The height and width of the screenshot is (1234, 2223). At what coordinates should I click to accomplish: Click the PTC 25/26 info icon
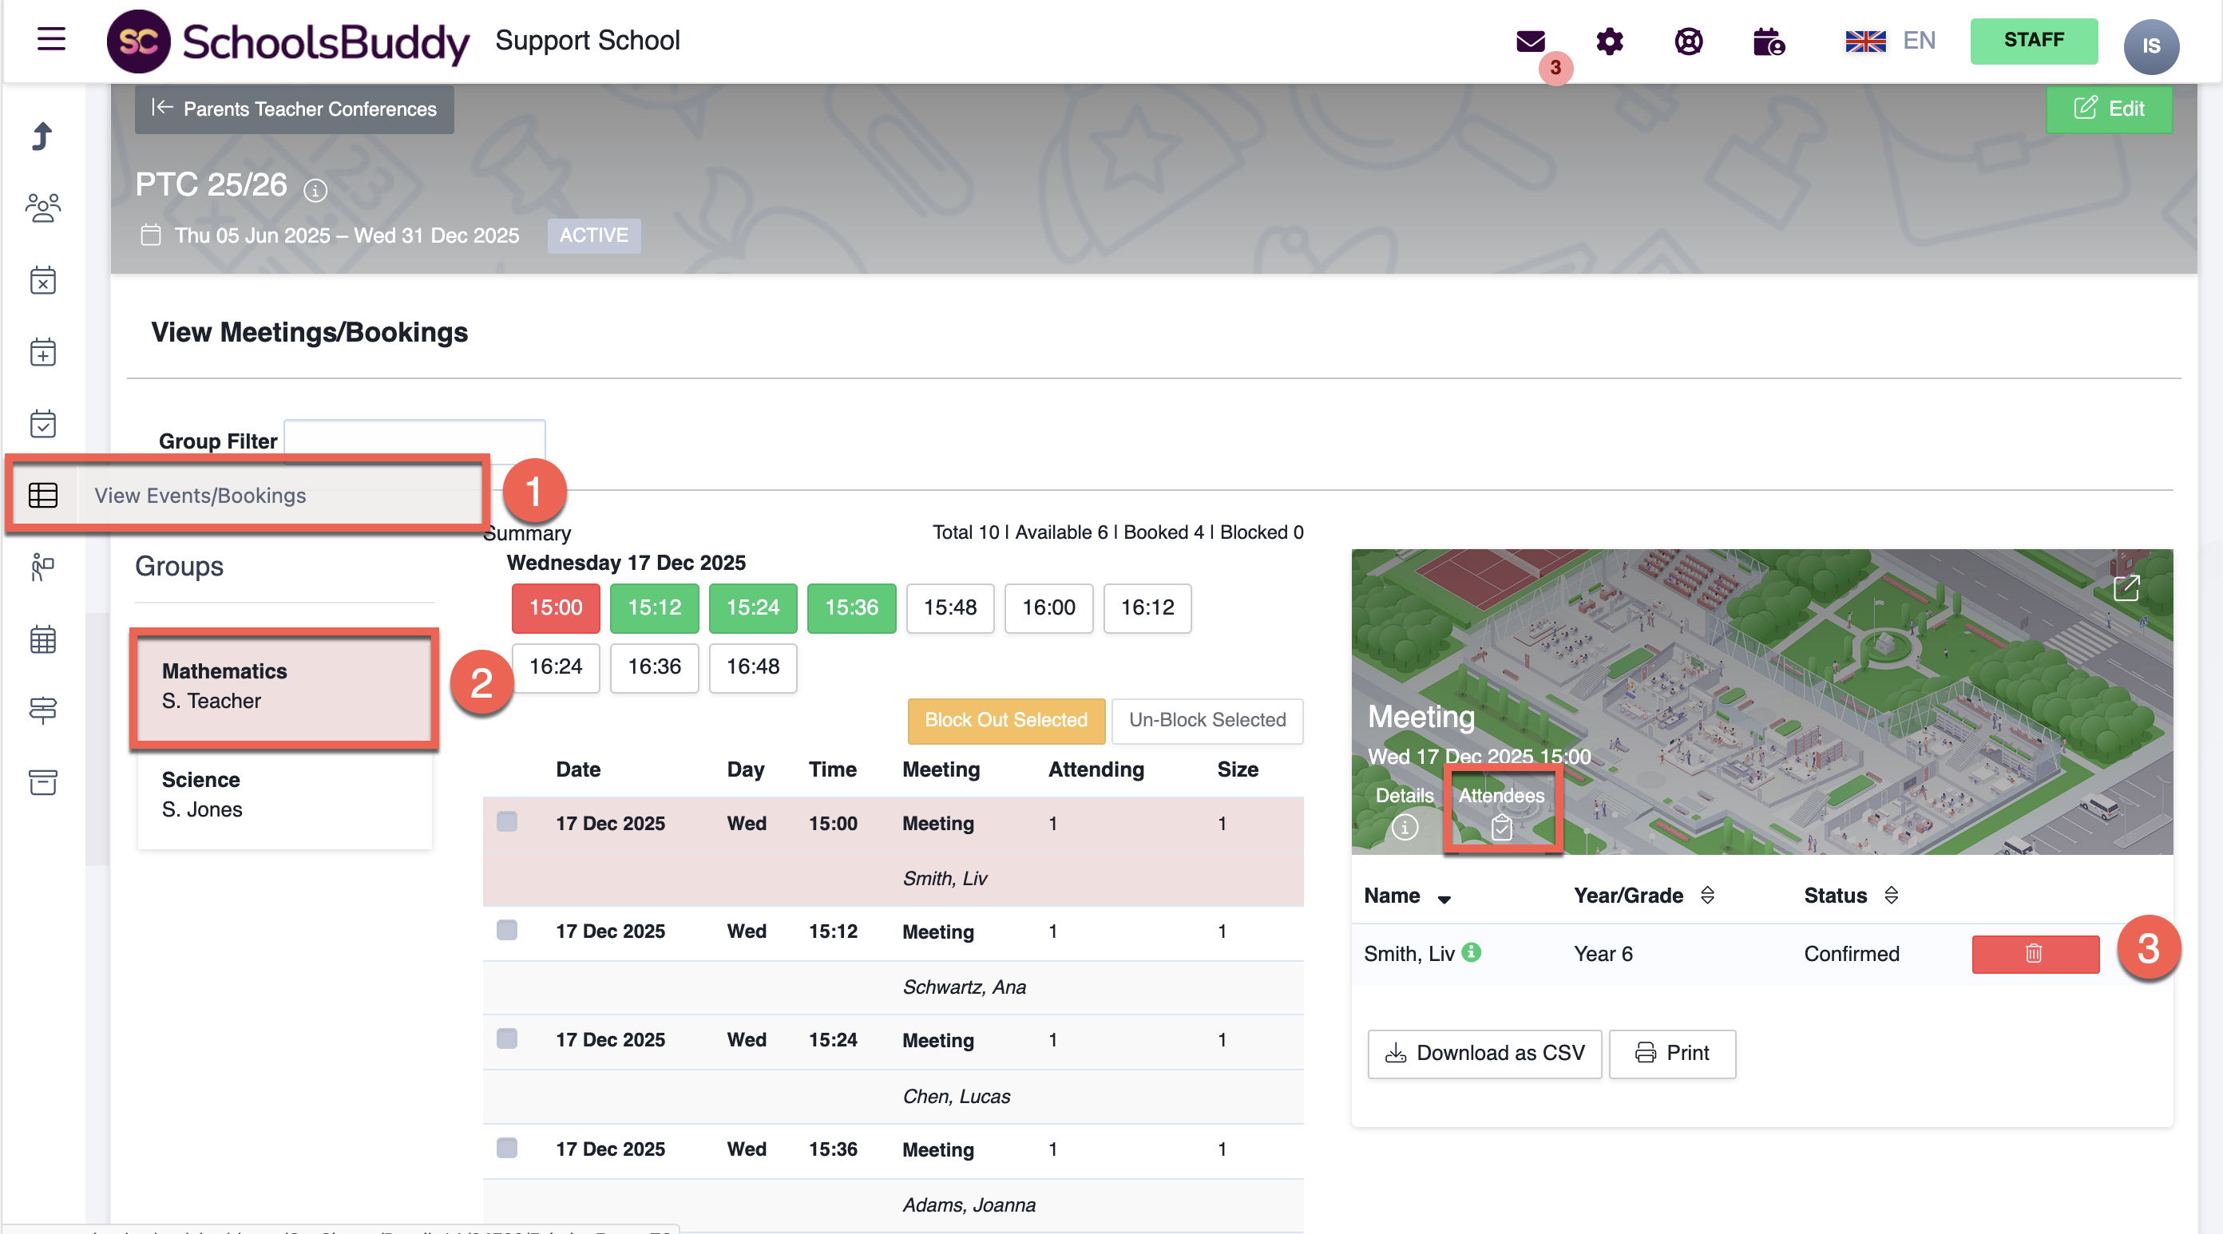coord(315,190)
